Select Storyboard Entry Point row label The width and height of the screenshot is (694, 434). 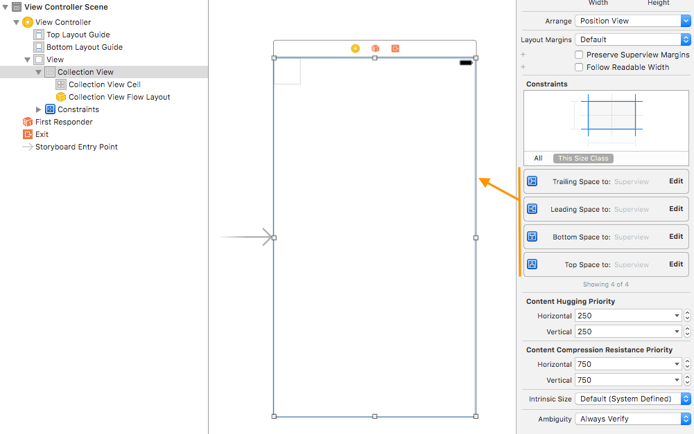[x=76, y=147]
